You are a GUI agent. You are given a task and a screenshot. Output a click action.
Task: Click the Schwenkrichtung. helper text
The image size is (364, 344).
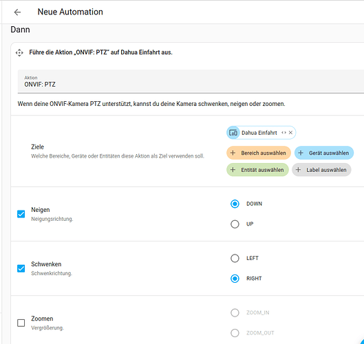coord(52,273)
